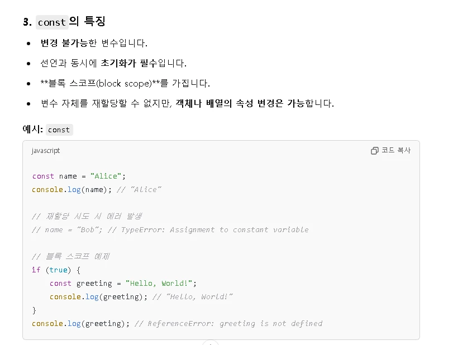Click the comment '재할당 시도 시 에러 발생'
The image size is (453, 345).
[87, 216]
